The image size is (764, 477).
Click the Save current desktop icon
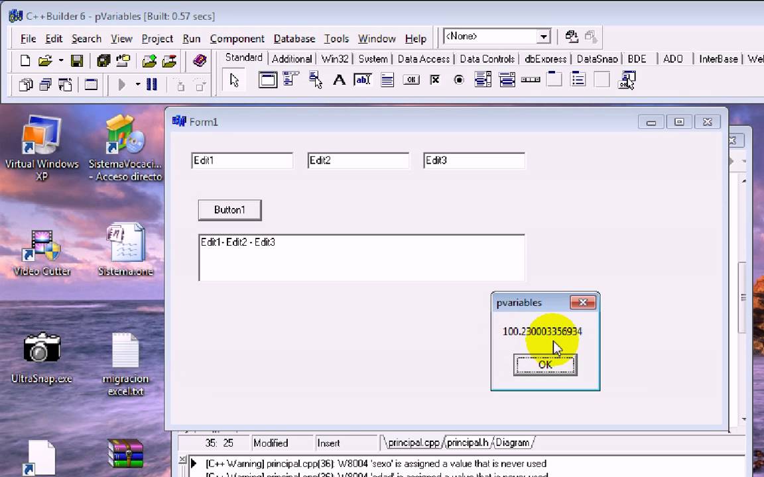(572, 36)
